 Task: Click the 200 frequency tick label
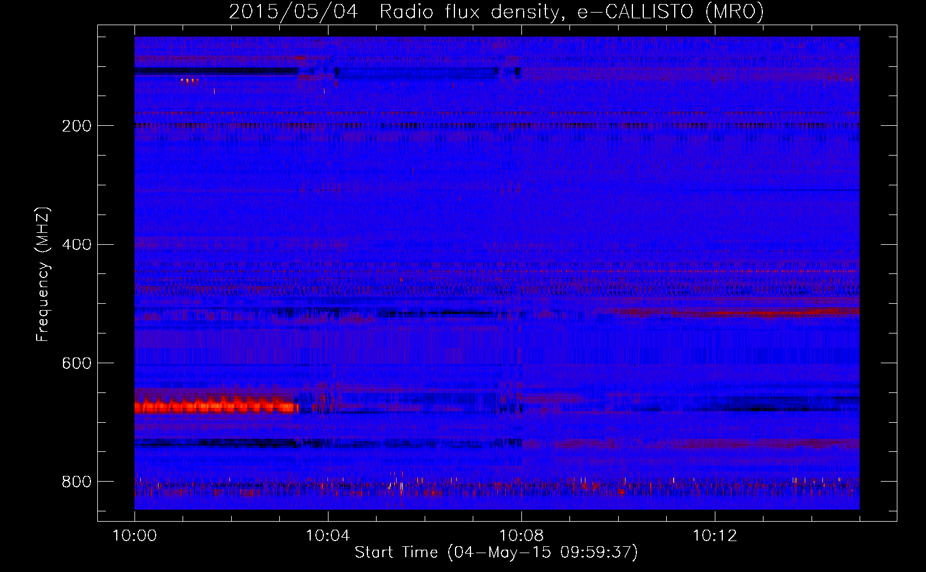77,126
